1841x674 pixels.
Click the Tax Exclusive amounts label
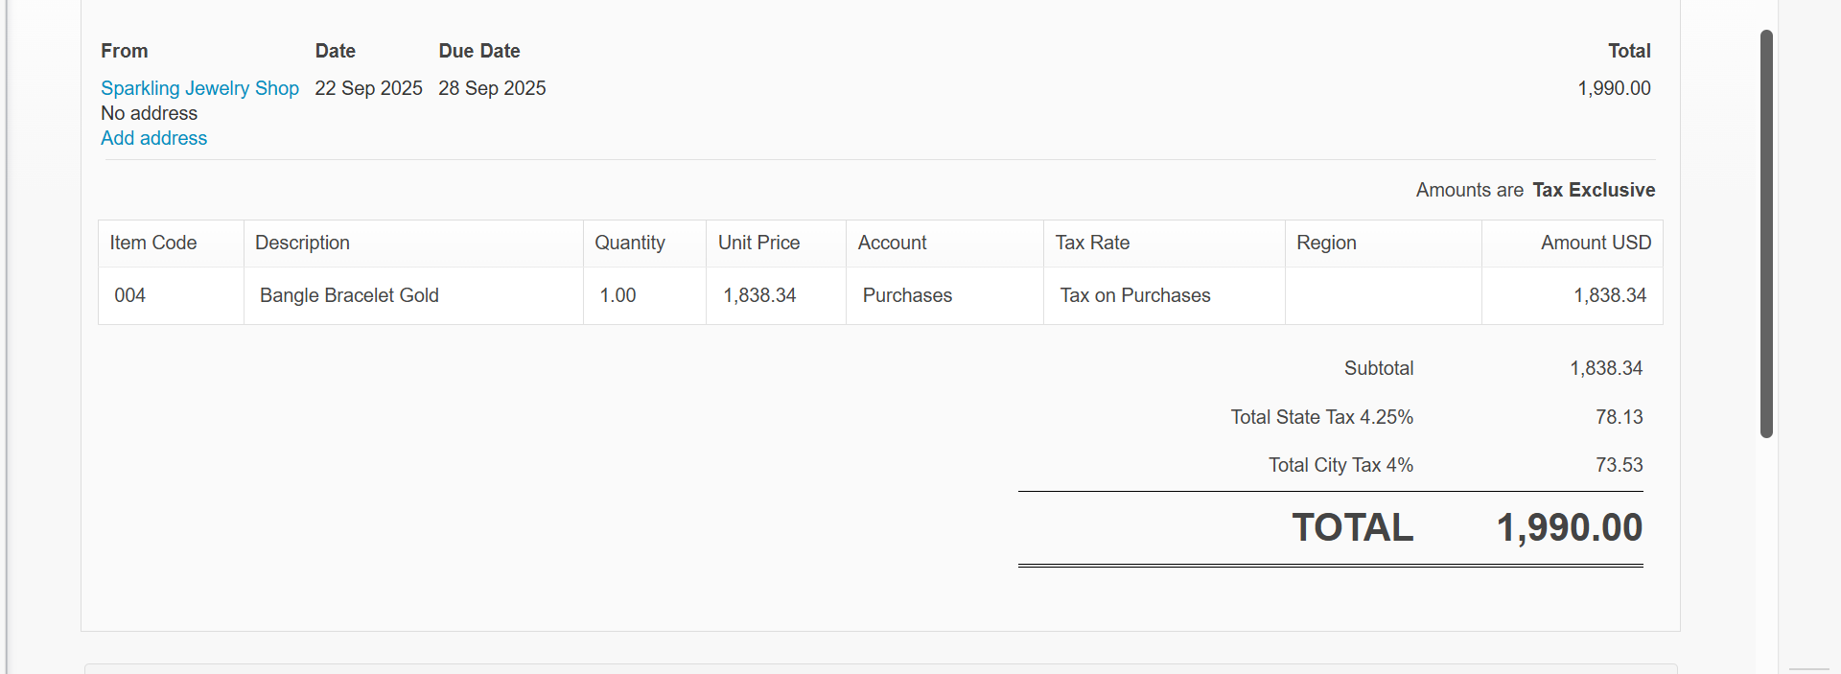point(1593,190)
